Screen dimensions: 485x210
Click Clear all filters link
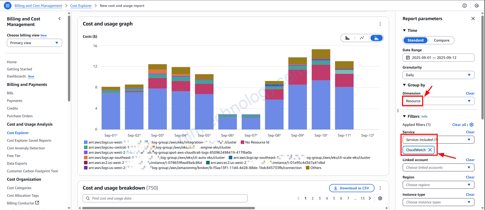[x=459, y=125]
